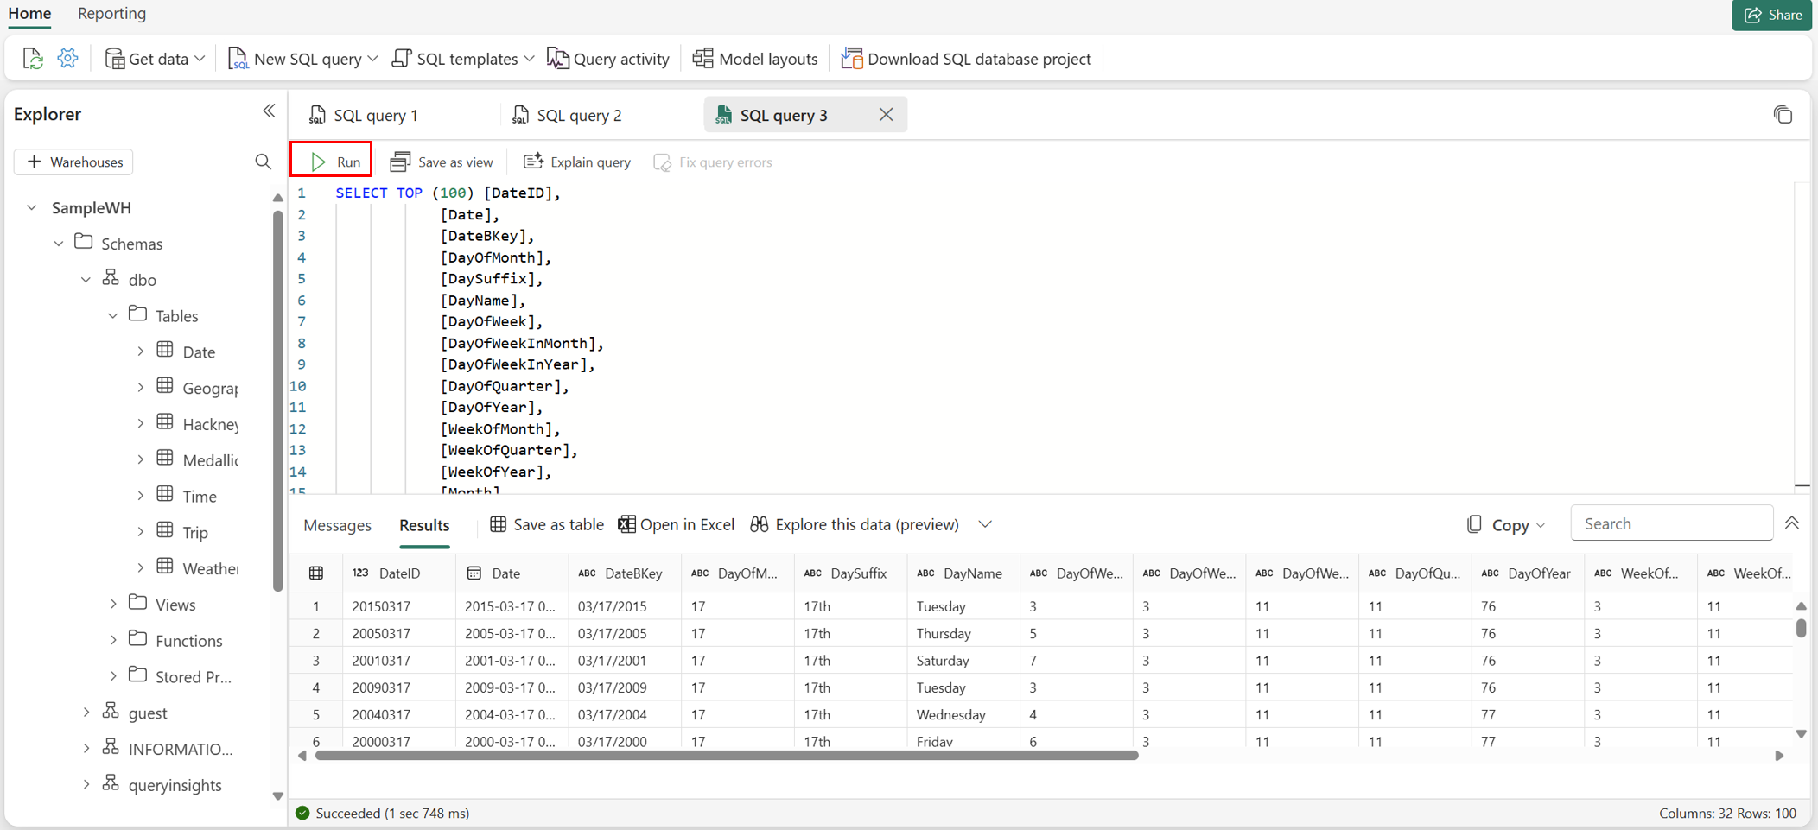The image size is (1818, 830).
Task: Open Model layouts
Action: coord(755,59)
